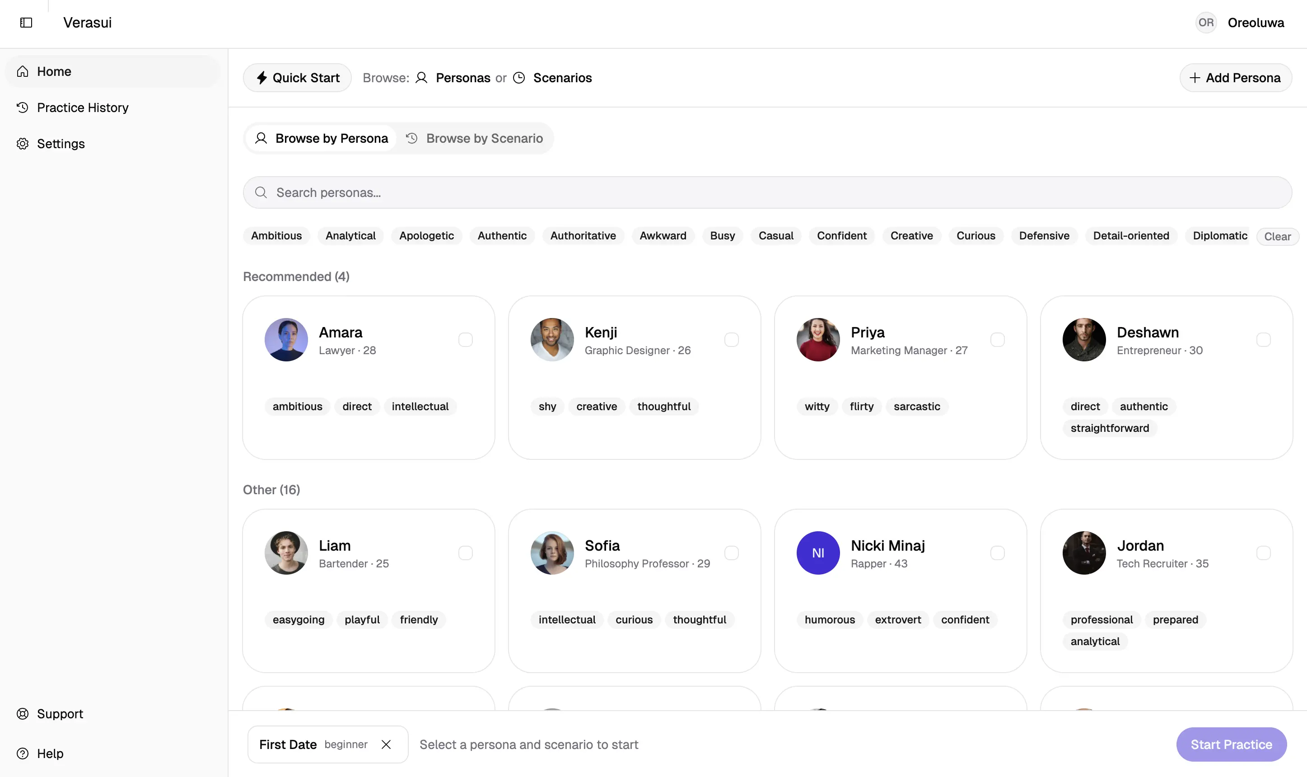This screenshot has height=777, width=1307.
Task: Click the Verasui app title
Action: (88, 23)
